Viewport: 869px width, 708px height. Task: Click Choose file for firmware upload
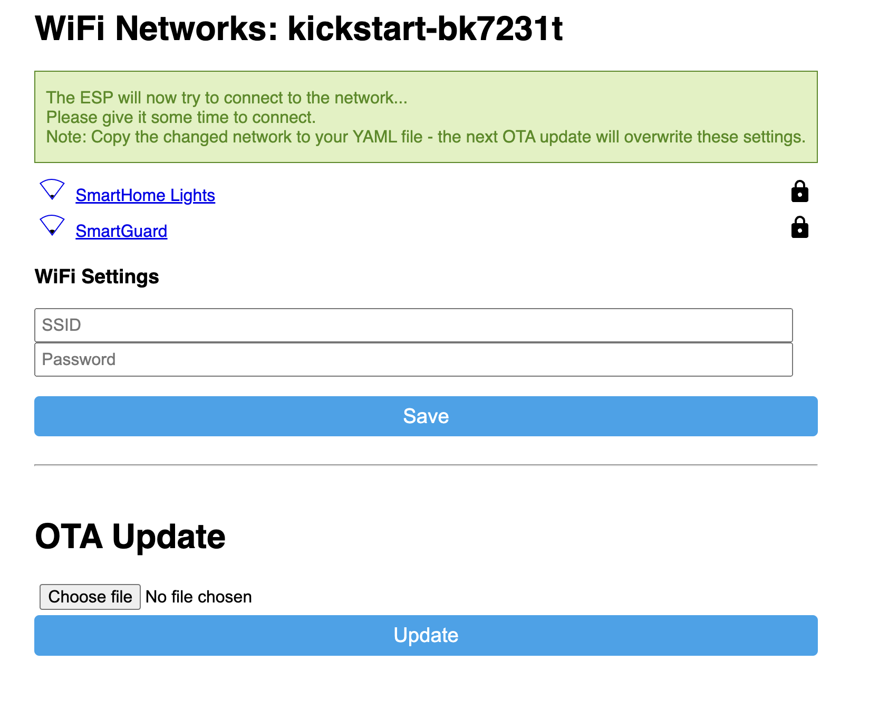(x=90, y=597)
